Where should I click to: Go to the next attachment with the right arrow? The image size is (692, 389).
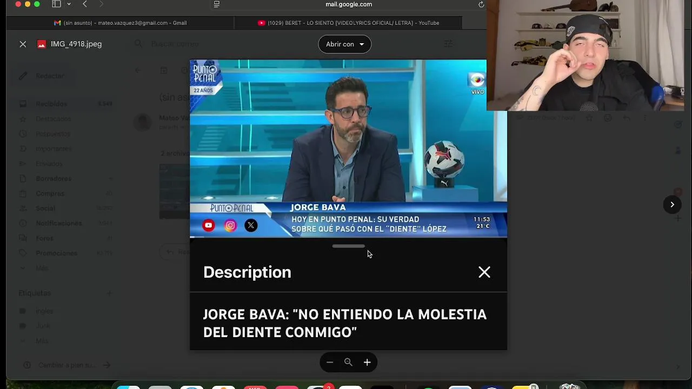672,205
